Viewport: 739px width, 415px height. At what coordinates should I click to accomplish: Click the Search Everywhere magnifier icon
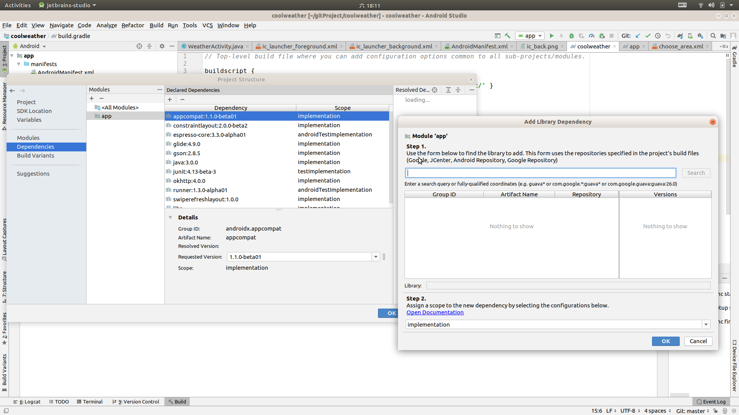click(x=713, y=36)
